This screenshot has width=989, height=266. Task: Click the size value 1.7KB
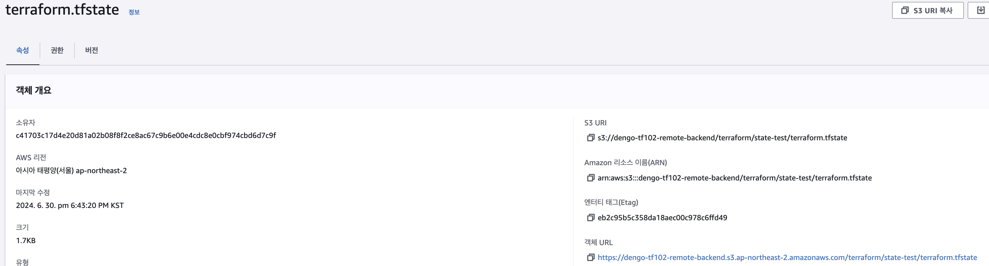pyautogui.click(x=26, y=241)
